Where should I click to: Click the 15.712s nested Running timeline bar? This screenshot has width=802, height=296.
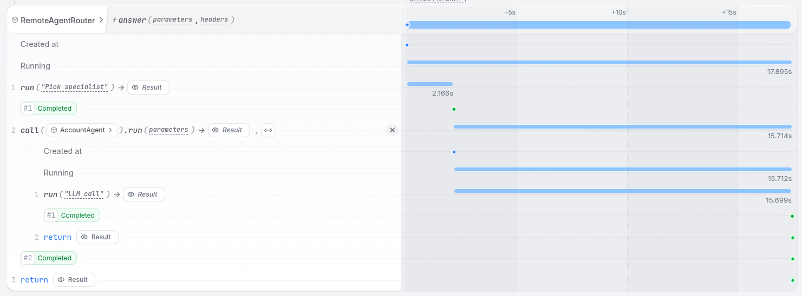[623, 169]
